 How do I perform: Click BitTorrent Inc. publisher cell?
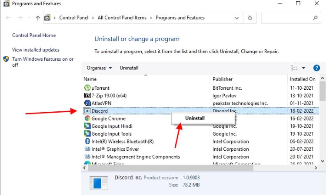[x=227, y=88]
